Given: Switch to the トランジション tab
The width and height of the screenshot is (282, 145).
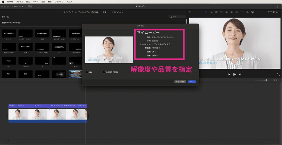Looking at the screenshot, I should point(117,12).
